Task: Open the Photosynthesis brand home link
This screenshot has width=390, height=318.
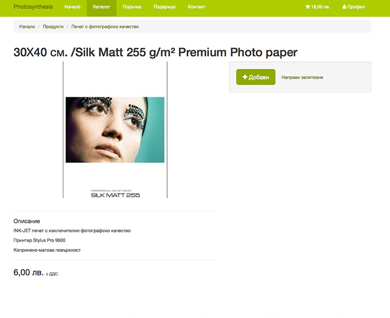Action: 33,7
